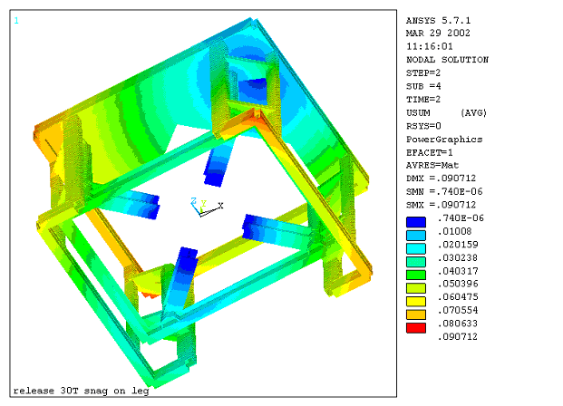Screen dimensions: 563x406
Task: Click the 'release 30T snag on leg' title
Action: [x=82, y=391]
